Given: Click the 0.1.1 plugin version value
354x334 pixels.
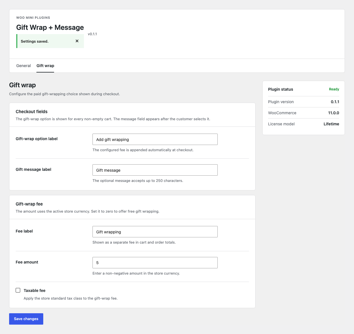Looking at the screenshot, I should tap(335, 102).
